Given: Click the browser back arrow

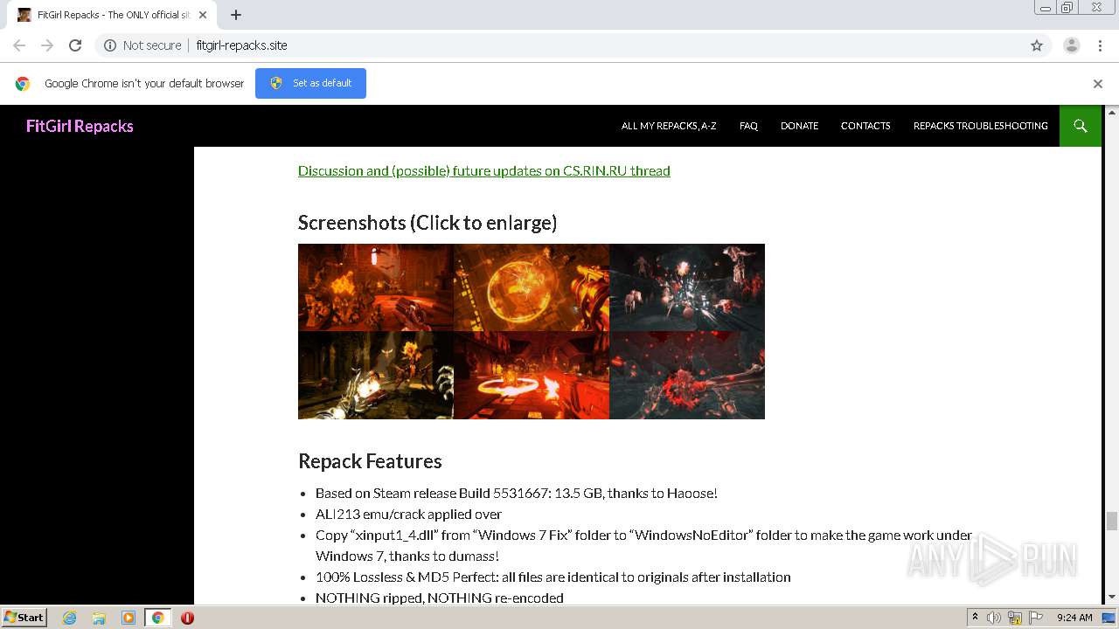Looking at the screenshot, I should [19, 45].
